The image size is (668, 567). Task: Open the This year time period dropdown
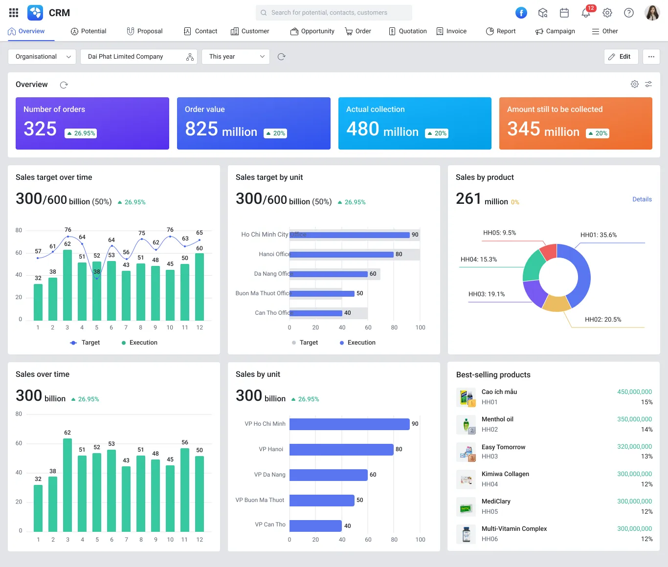click(235, 56)
